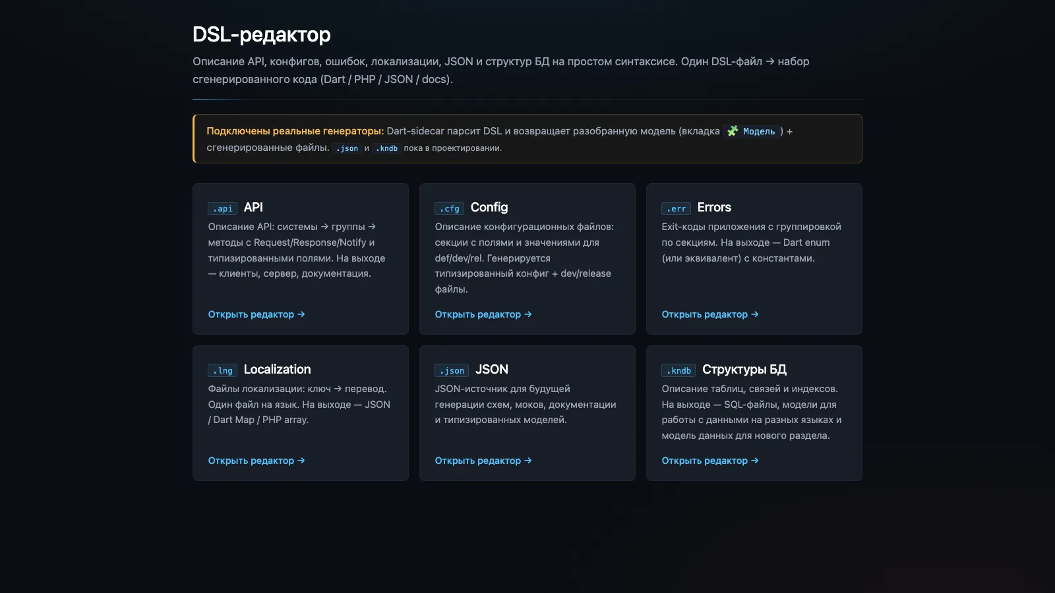Screen dimensions: 1055x593
Task: Click the API card description text
Action: click(297, 250)
